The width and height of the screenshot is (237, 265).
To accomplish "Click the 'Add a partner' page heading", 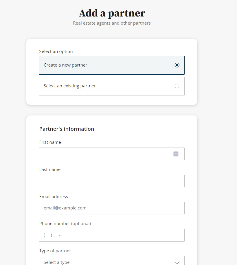I will pyautogui.click(x=112, y=13).
